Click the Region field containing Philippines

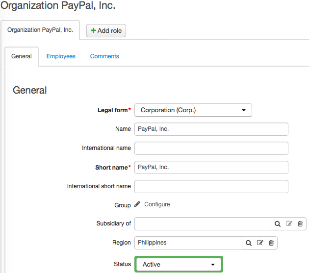188,243
